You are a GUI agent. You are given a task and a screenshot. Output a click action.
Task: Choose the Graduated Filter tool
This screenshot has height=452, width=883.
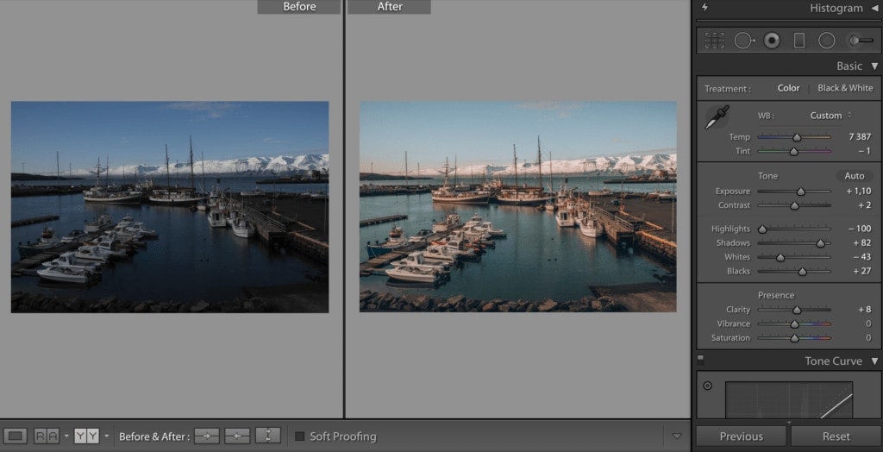pyautogui.click(x=799, y=40)
